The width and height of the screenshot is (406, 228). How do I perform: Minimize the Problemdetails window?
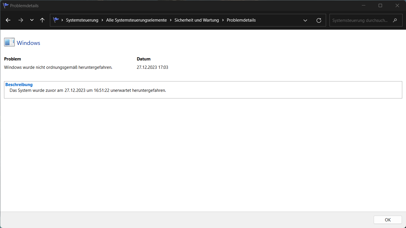363,5
